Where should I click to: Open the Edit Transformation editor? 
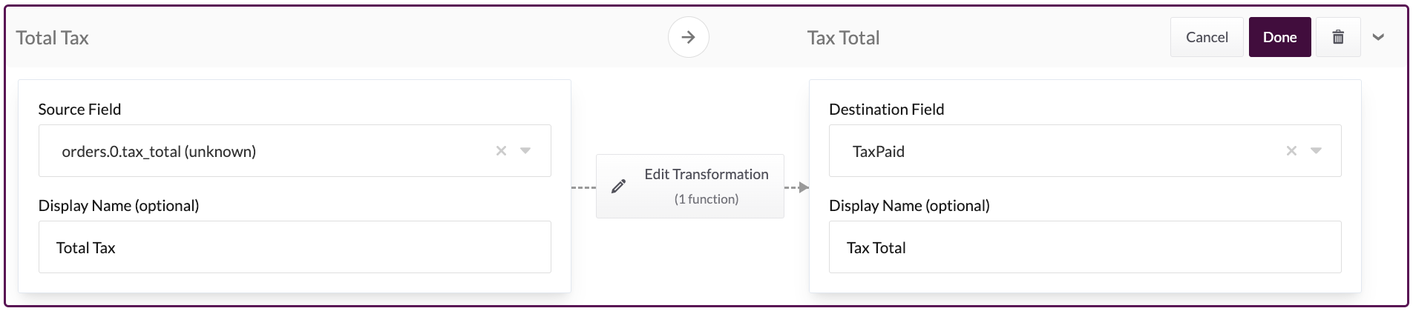pos(706,175)
